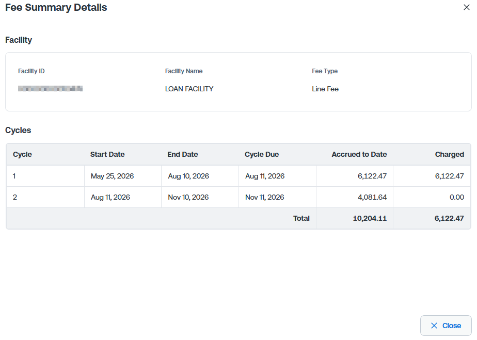This screenshot has width=477, height=340.
Task: Select cycle number 1 cell
Action: pos(45,176)
